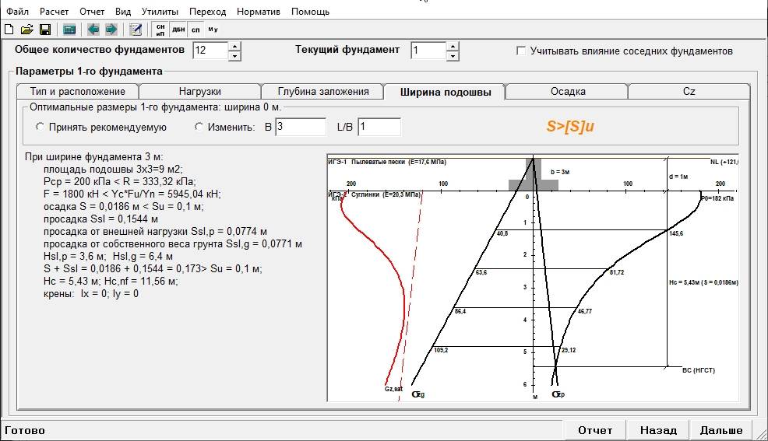Click the right arrow forward icon

[111, 30]
